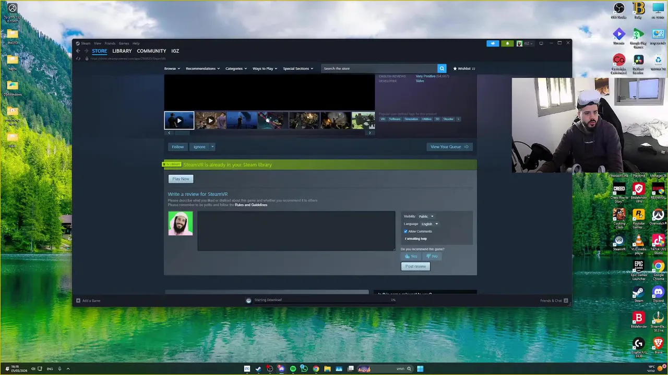The height and width of the screenshot is (375, 668).
Task: Launch Steam from the desktop shortcut
Action: (638, 294)
